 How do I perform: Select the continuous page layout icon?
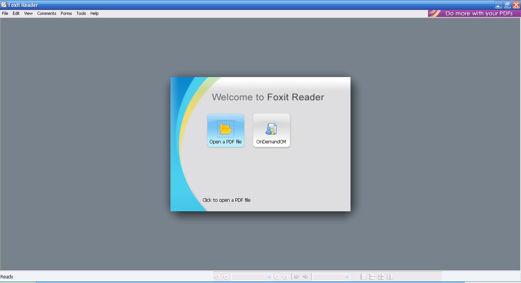[372, 277]
